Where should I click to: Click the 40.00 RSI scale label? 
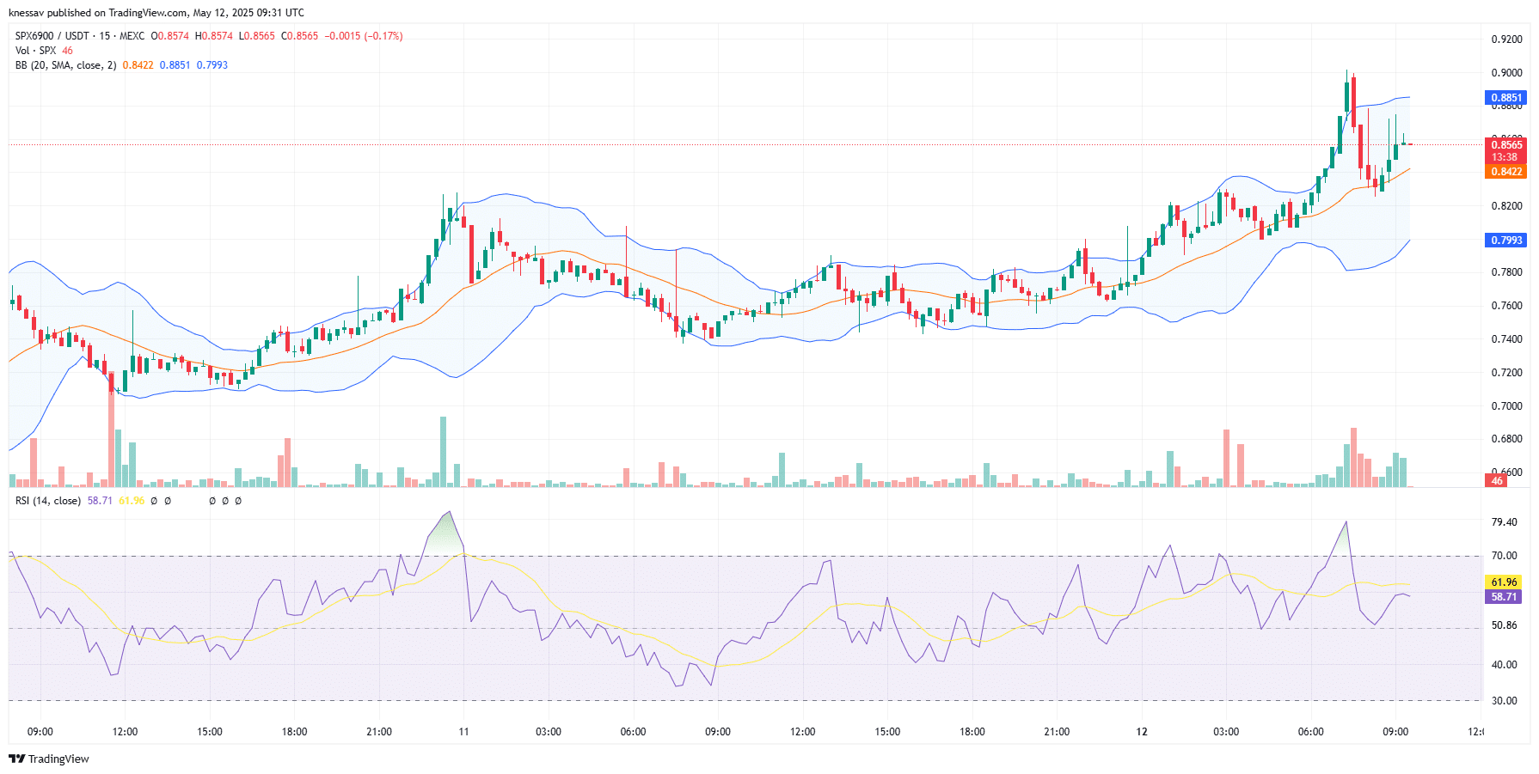pyautogui.click(x=1504, y=665)
